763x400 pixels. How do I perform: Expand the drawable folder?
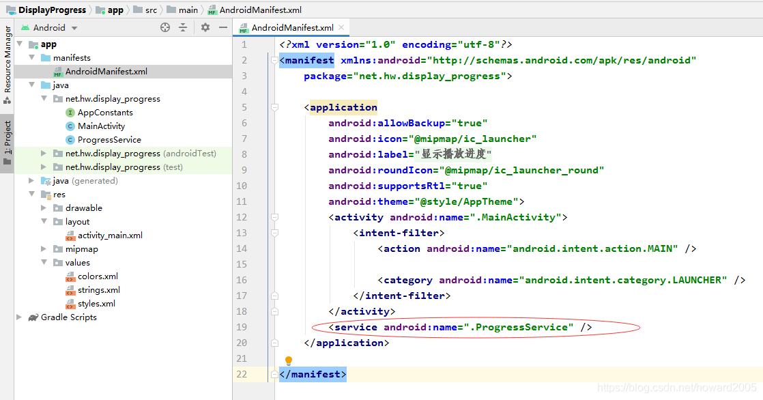[x=44, y=208]
